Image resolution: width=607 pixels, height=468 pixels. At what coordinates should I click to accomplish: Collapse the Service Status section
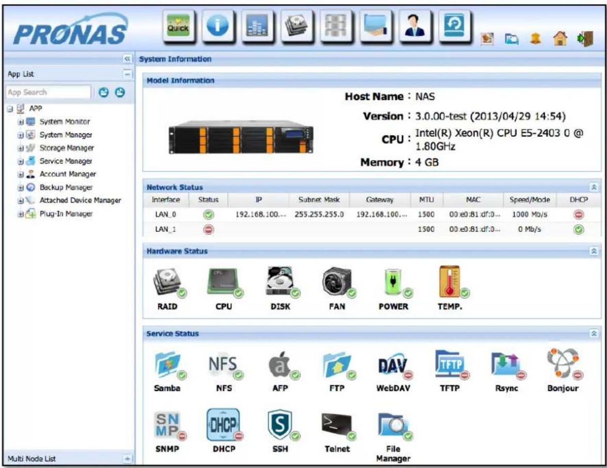[x=594, y=333]
